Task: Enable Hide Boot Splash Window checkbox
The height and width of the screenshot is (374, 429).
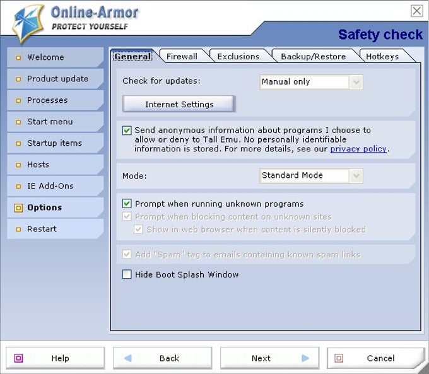Action: pos(127,274)
